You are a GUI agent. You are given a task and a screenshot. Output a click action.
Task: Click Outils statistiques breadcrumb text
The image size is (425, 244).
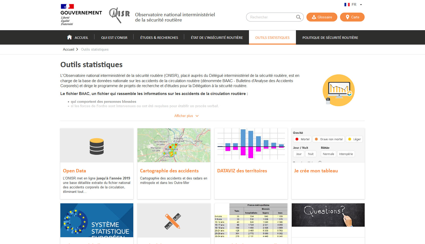click(x=95, y=49)
